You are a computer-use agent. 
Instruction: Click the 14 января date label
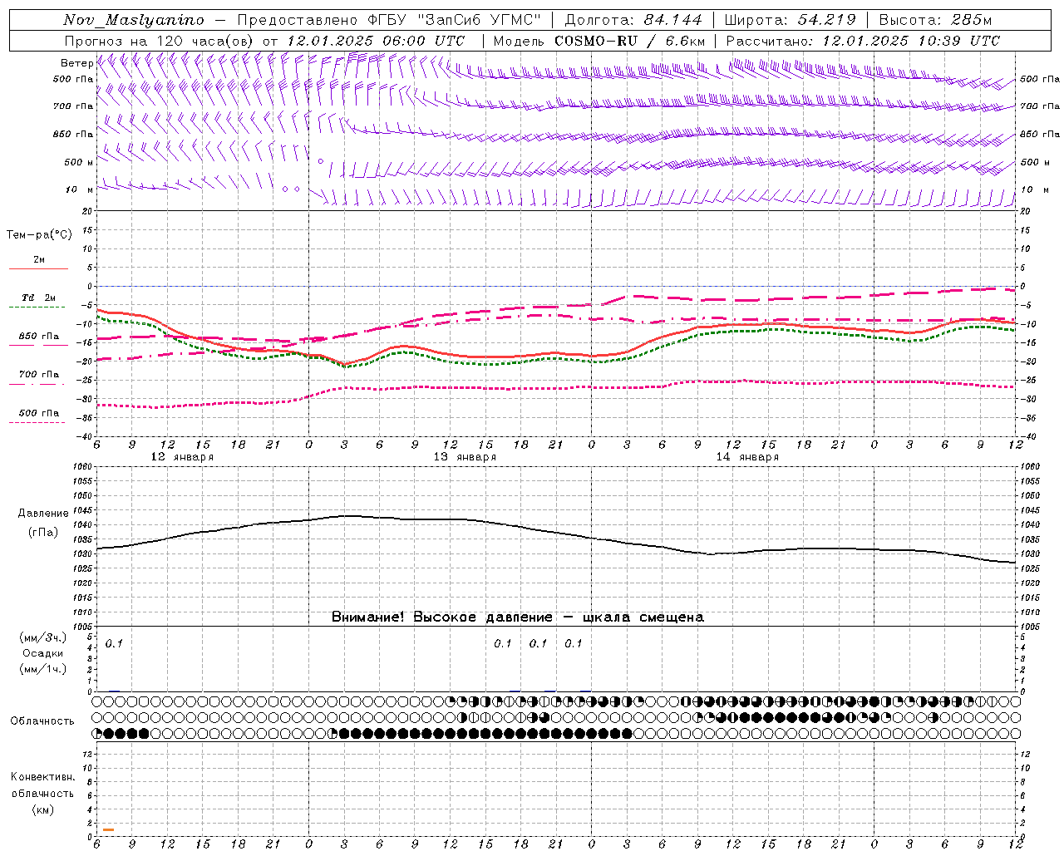747,457
